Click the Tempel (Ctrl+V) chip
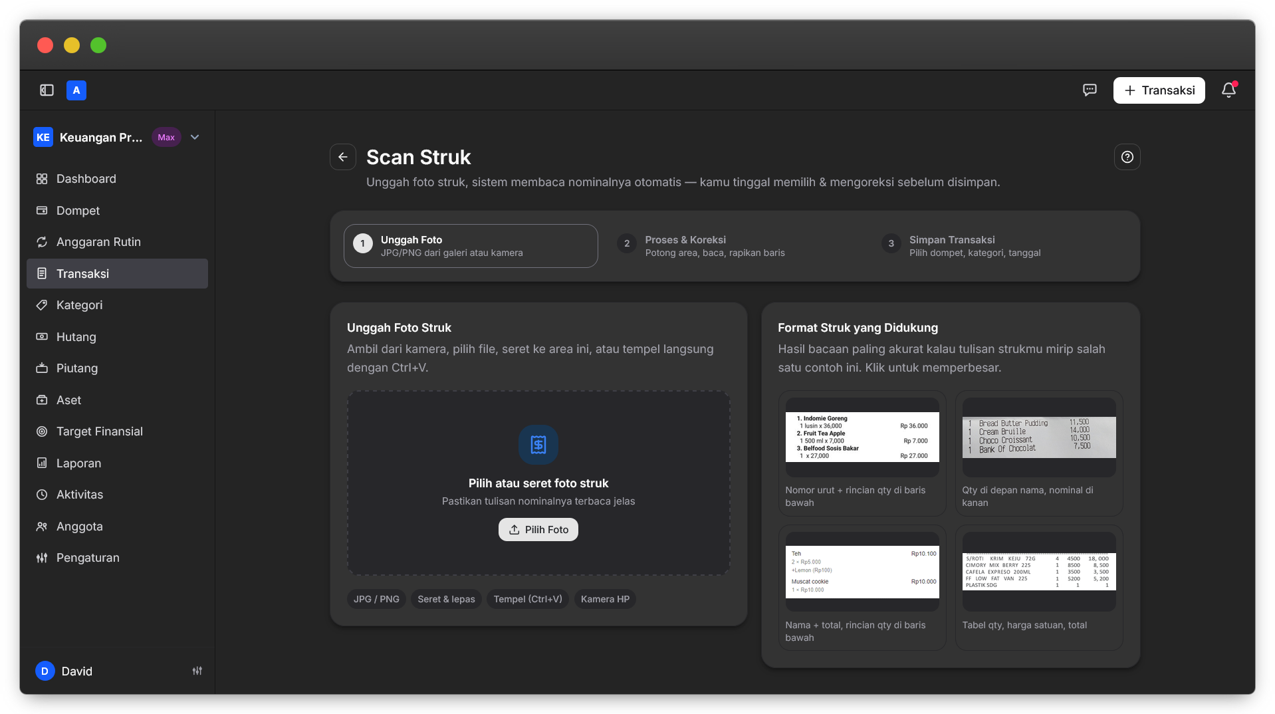Viewport: 1275px width, 714px height. click(x=528, y=599)
